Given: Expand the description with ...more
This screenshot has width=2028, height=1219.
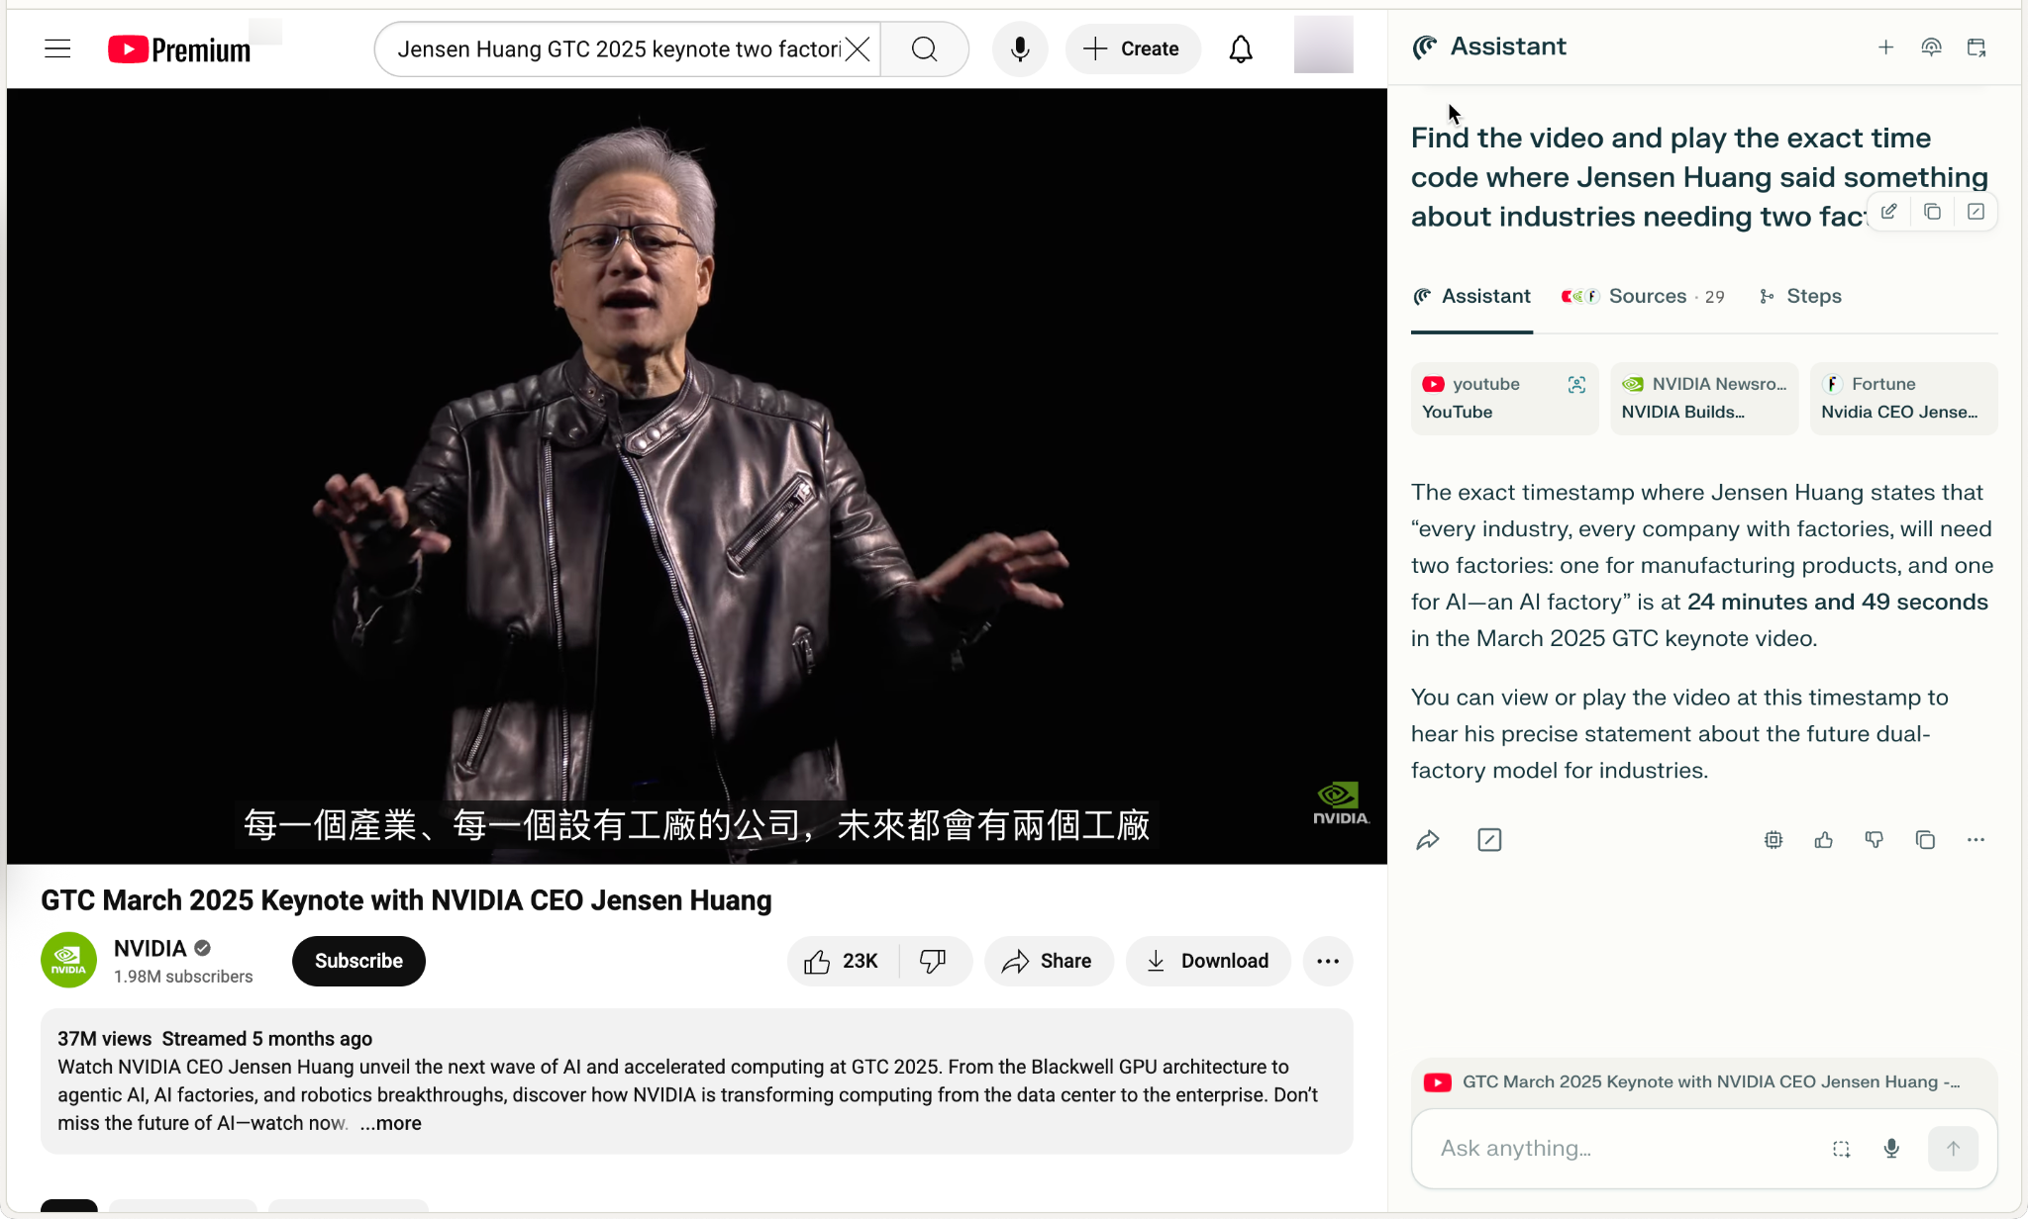Looking at the screenshot, I should pyautogui.click(x=391, y=1123).
